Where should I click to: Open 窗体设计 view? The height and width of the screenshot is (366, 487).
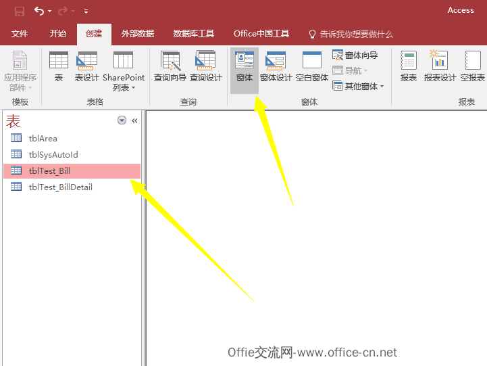click(276, 66)
